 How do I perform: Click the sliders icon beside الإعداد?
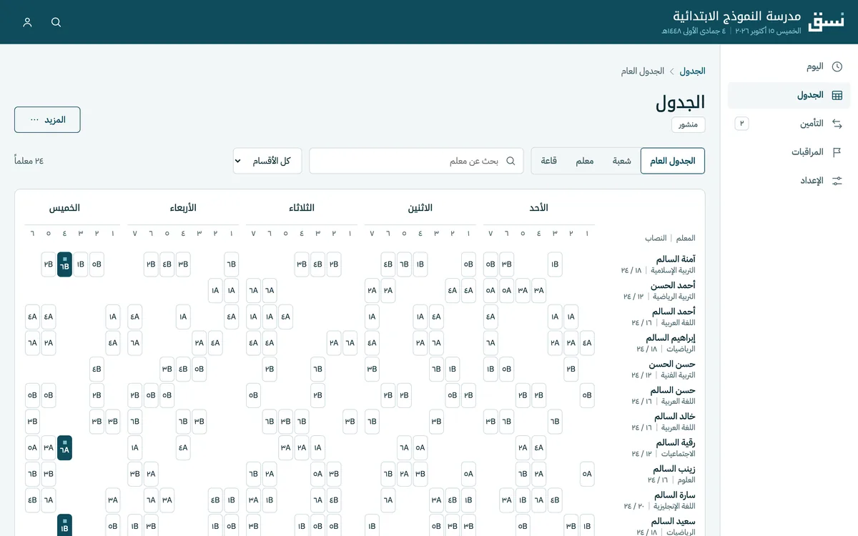tap(837, 181)
